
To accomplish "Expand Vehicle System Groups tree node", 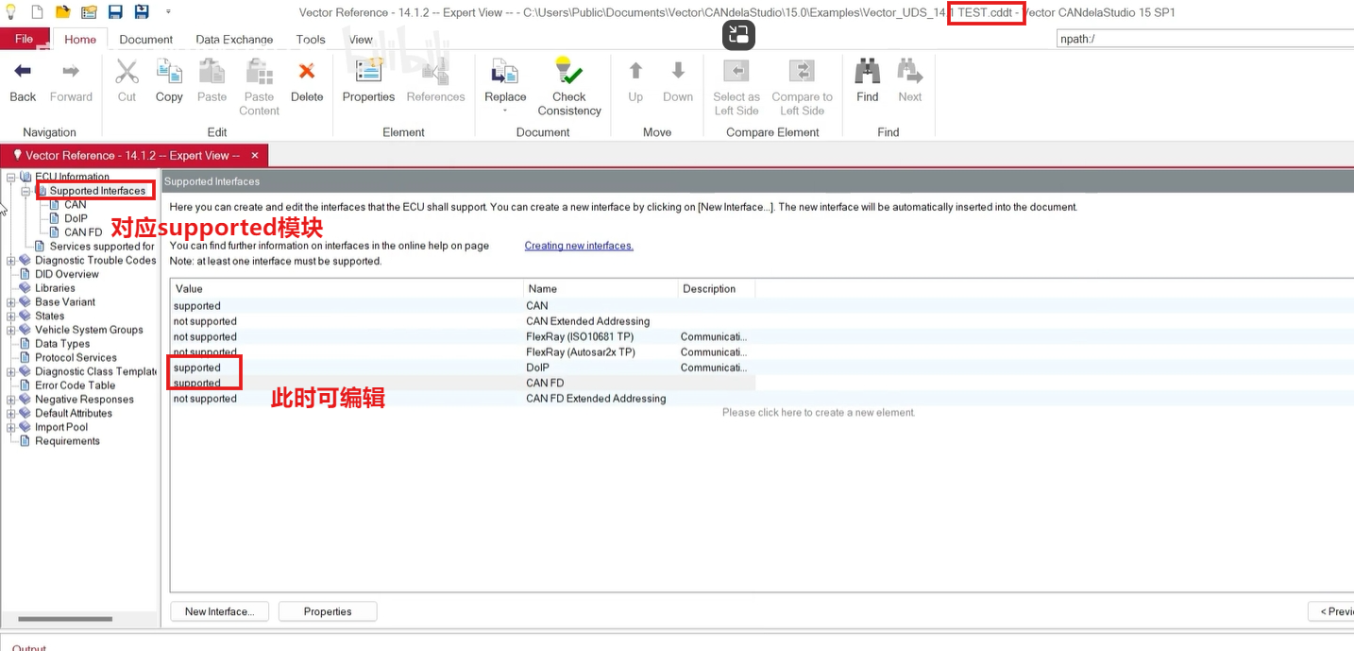I will pos(11,330).
